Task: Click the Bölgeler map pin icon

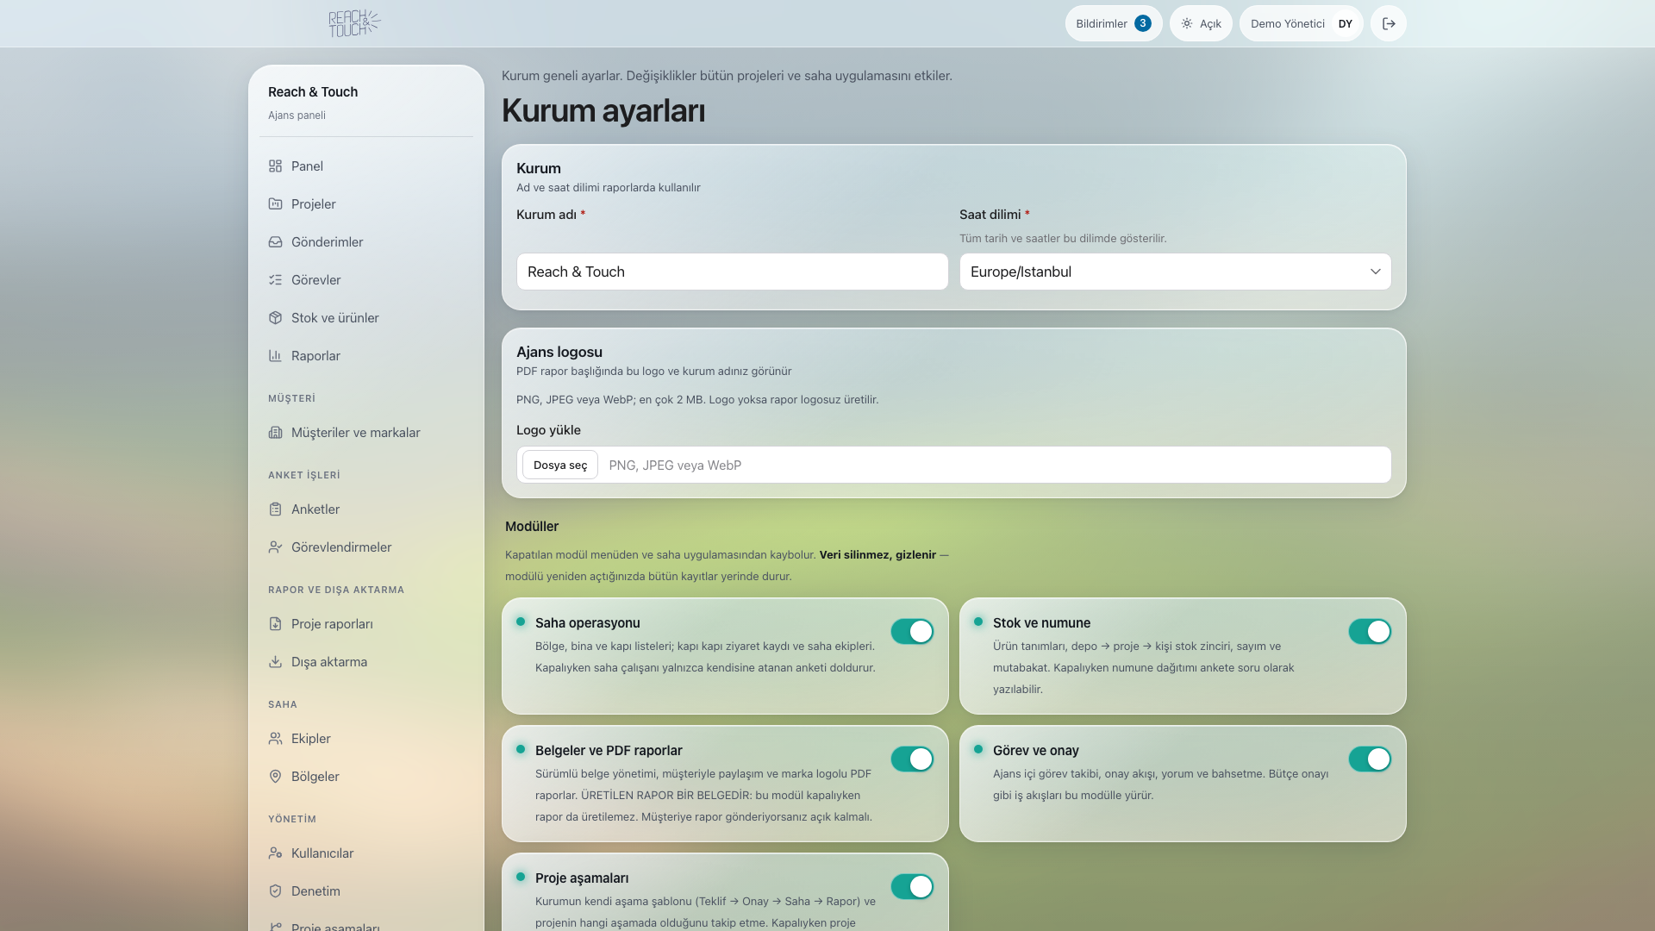Action: 275,776
